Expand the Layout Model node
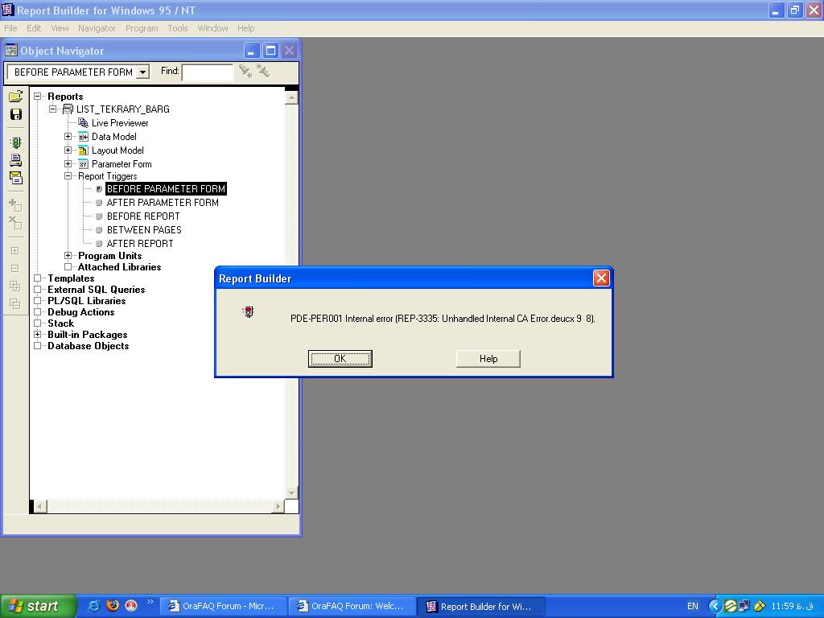This screenshot has width=824, height=618. [x=68, y=150]
